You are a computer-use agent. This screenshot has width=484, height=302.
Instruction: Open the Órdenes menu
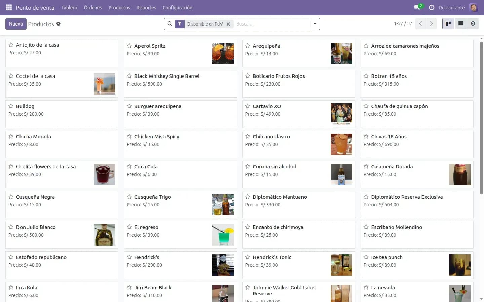coord(93,7)
